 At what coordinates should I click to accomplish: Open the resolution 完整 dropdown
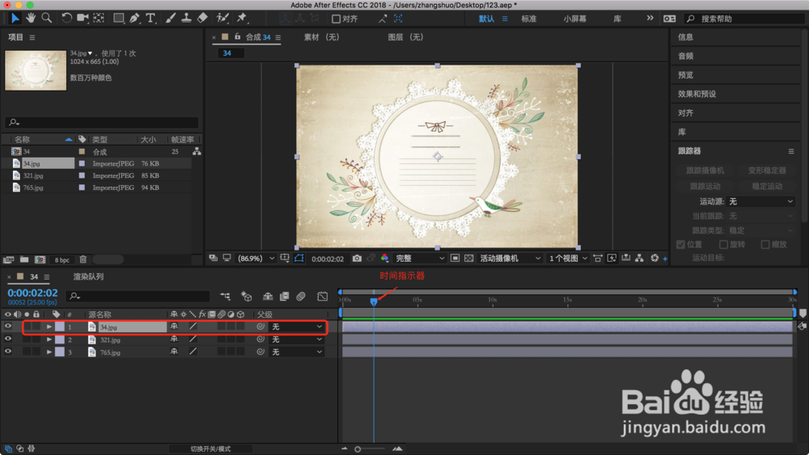pyautogui.click(x=419, y=258)
